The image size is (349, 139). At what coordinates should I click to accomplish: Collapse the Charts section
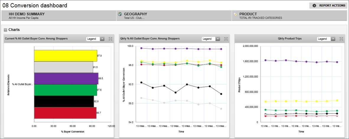(5, 30)
